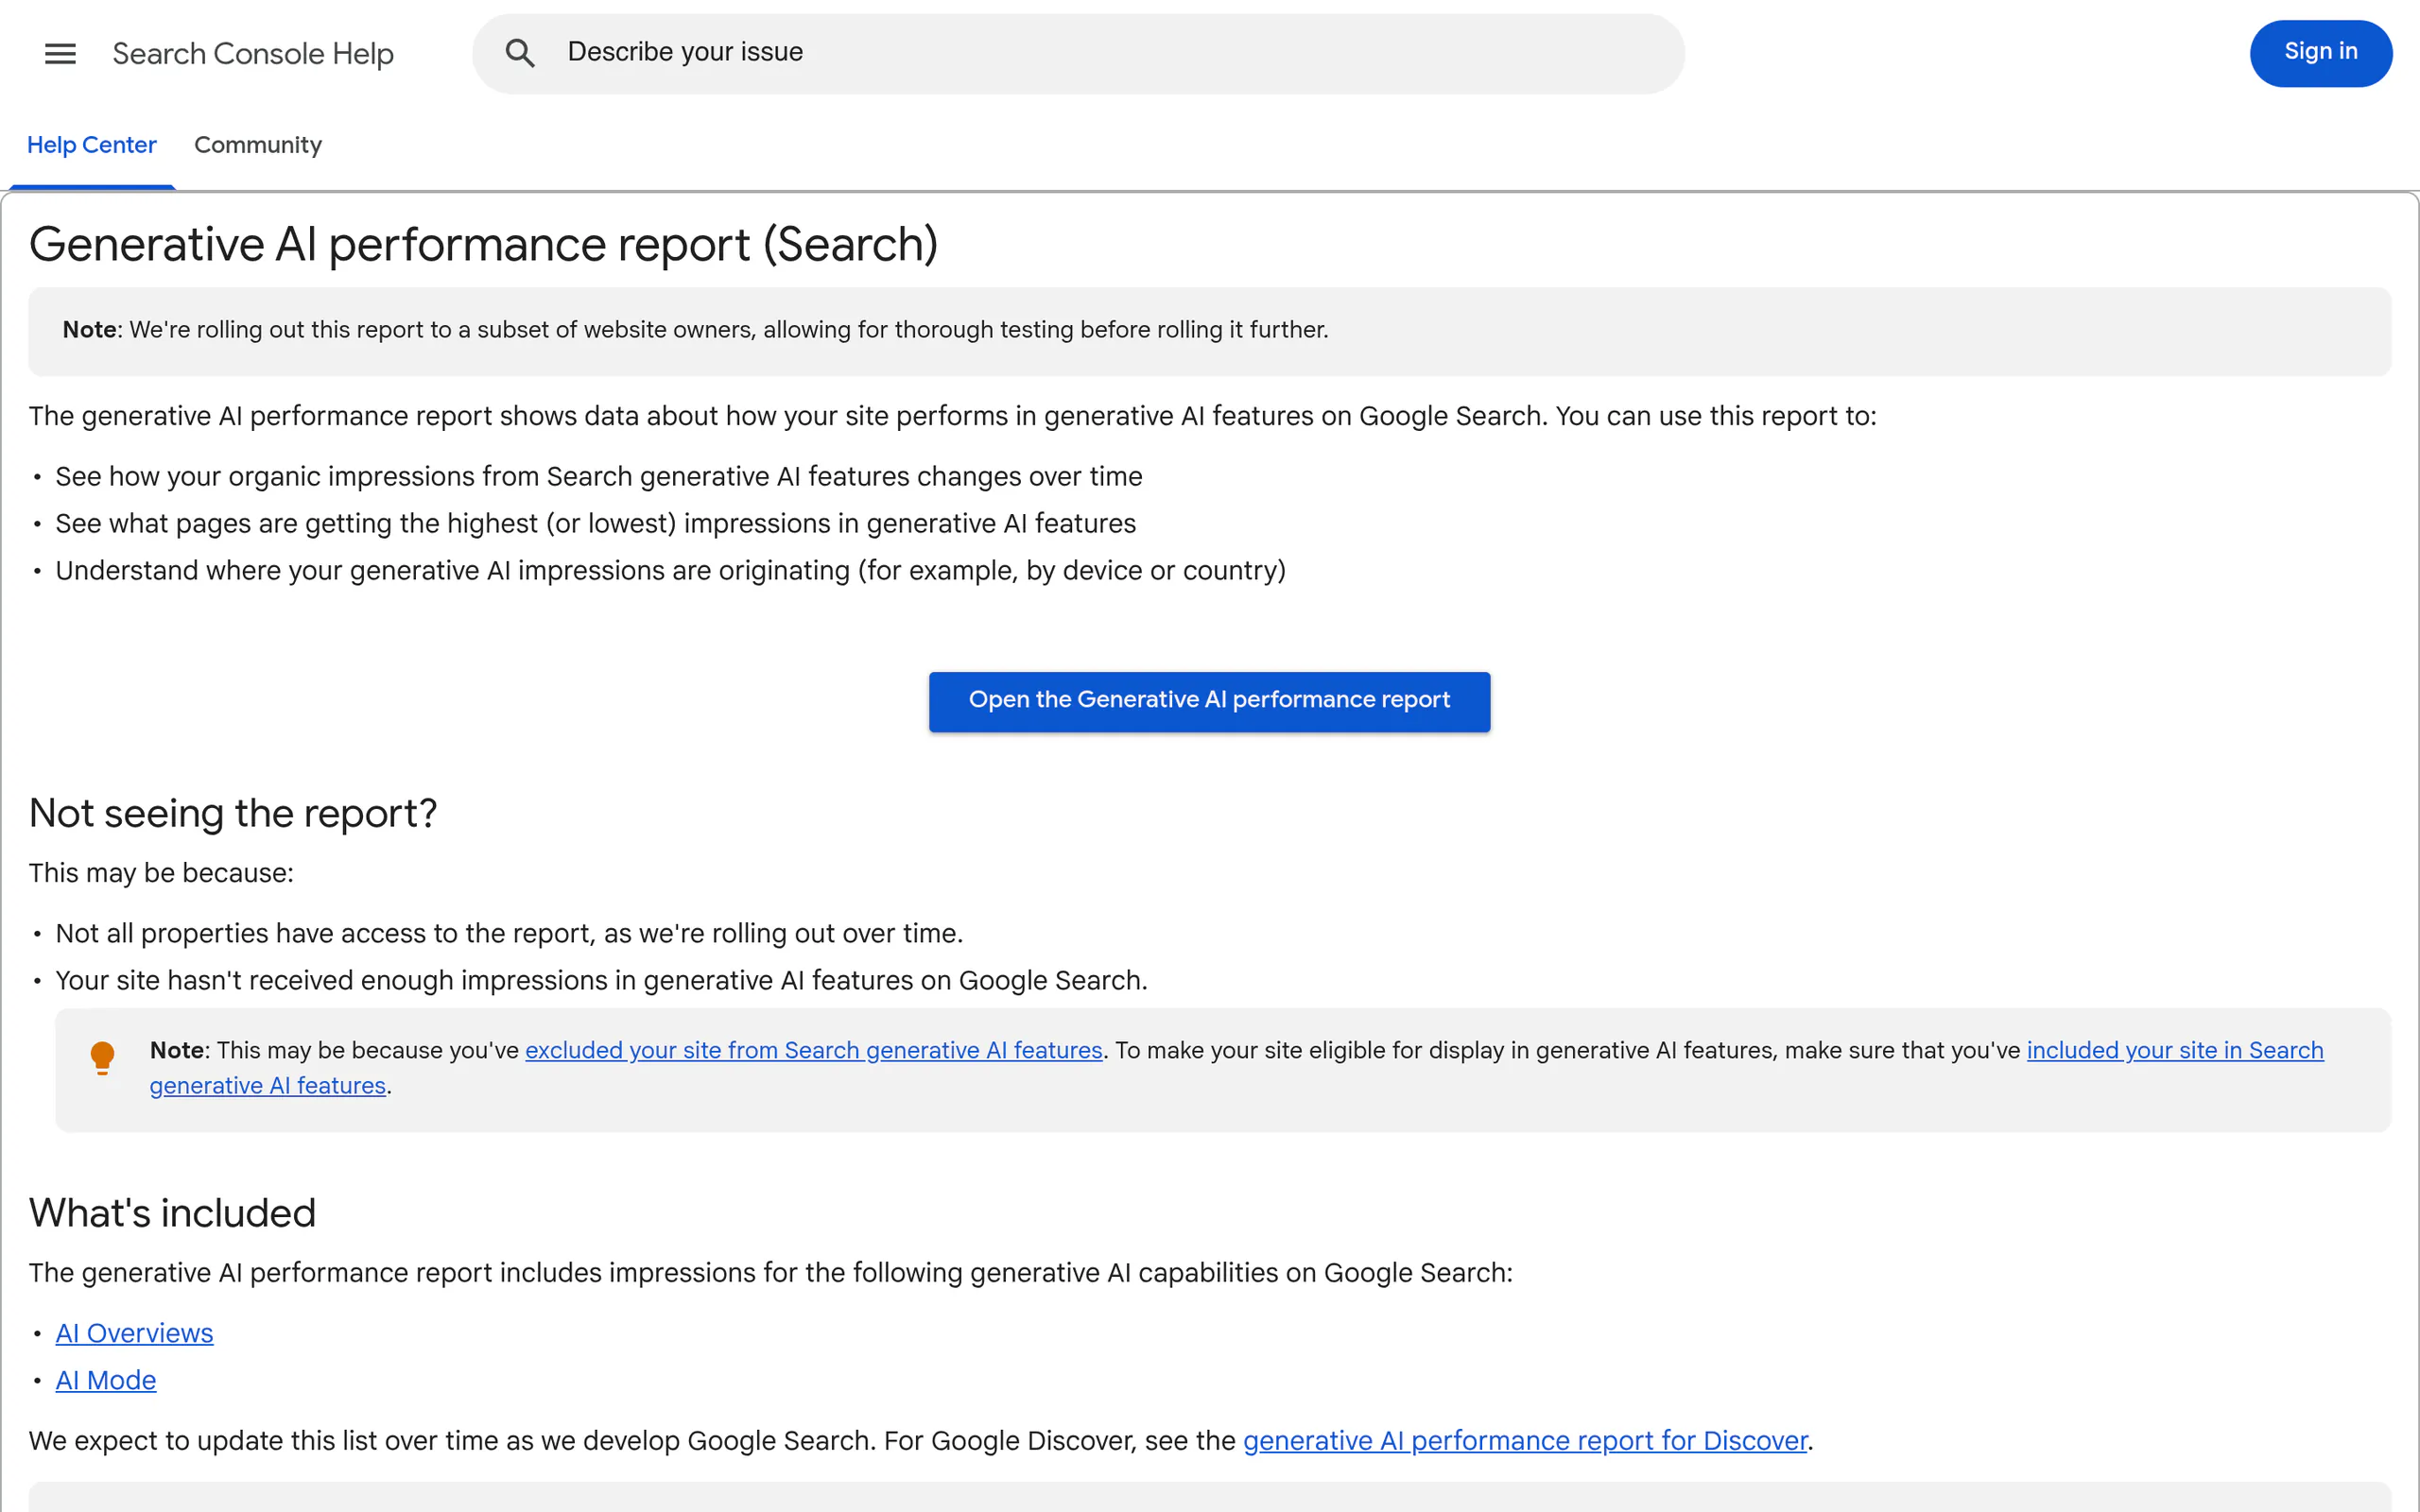Click the sentence starting 'The generative AI performance report includes impressions'
The image size is (2420, 1512).
coord(770,1272)
